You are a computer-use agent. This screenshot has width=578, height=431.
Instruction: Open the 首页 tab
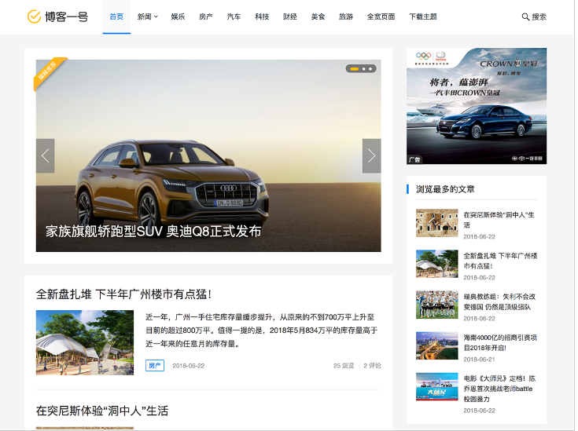tap(116, 16)
